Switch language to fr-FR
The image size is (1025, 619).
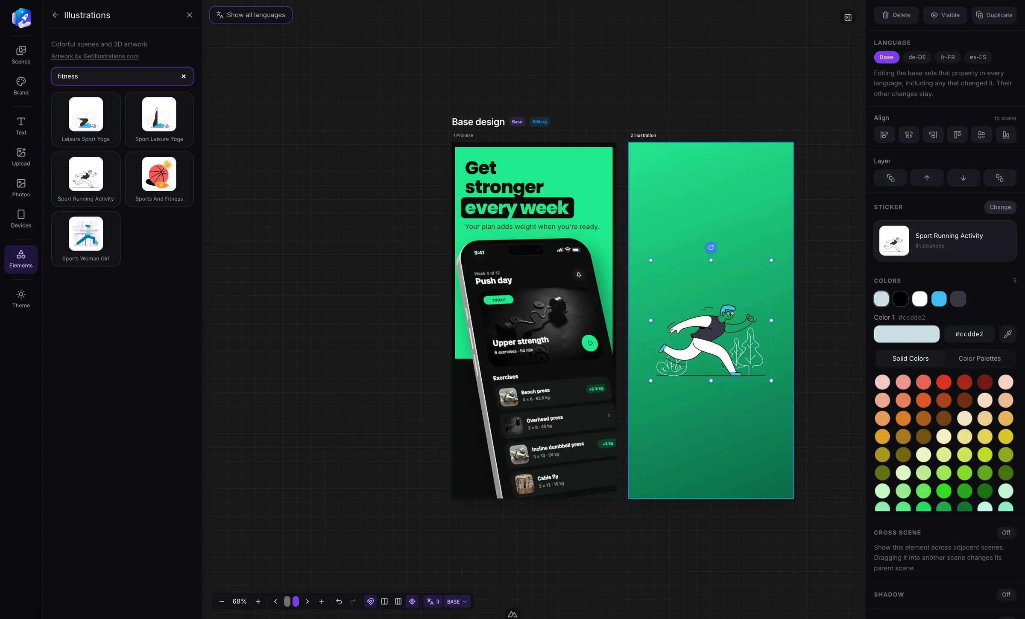click(948, 57)
